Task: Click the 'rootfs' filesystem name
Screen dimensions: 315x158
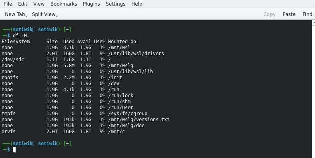Action: [10, 78]
